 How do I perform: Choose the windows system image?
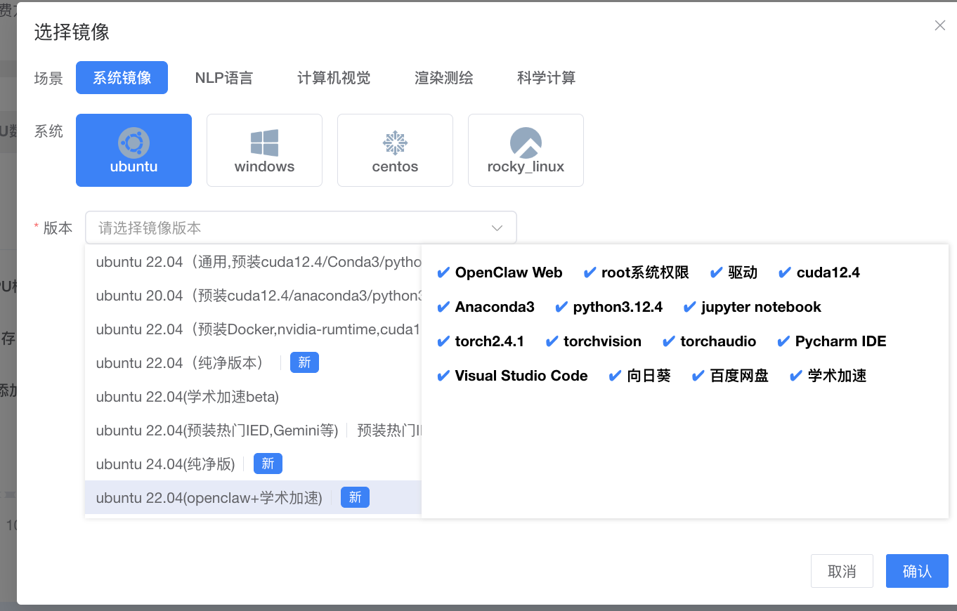[x=264, y=150]
